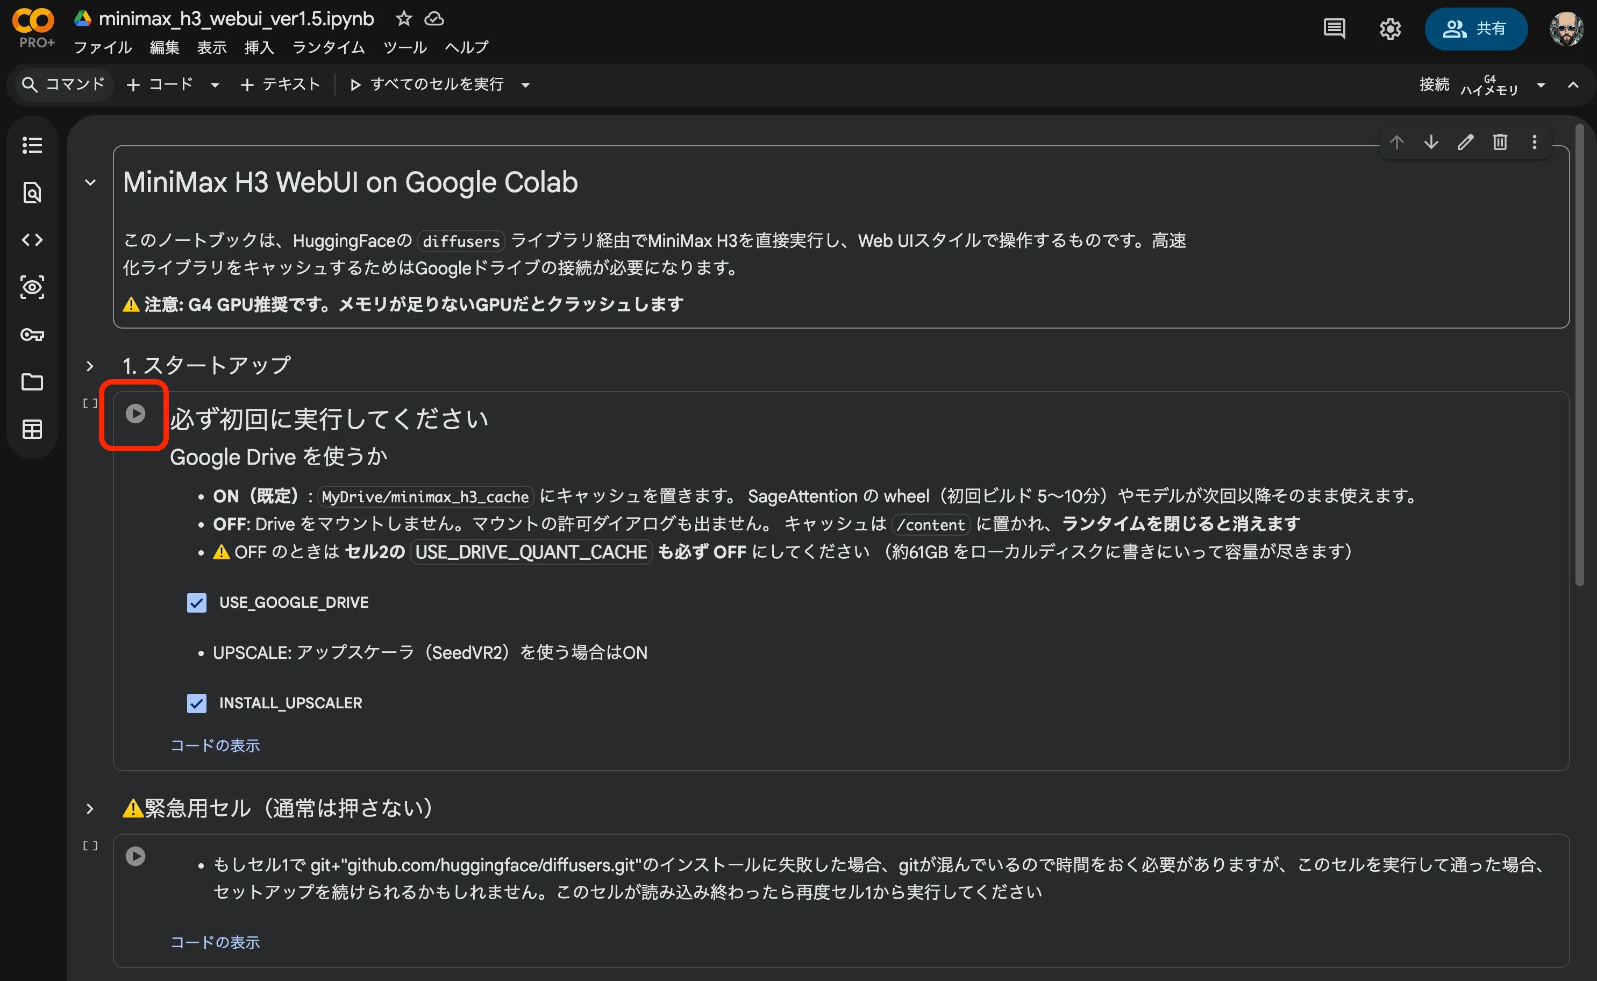
Task: Click the 必ず初回に実行してください heading text
Action: pyautogui.click(x=329, y=419)
